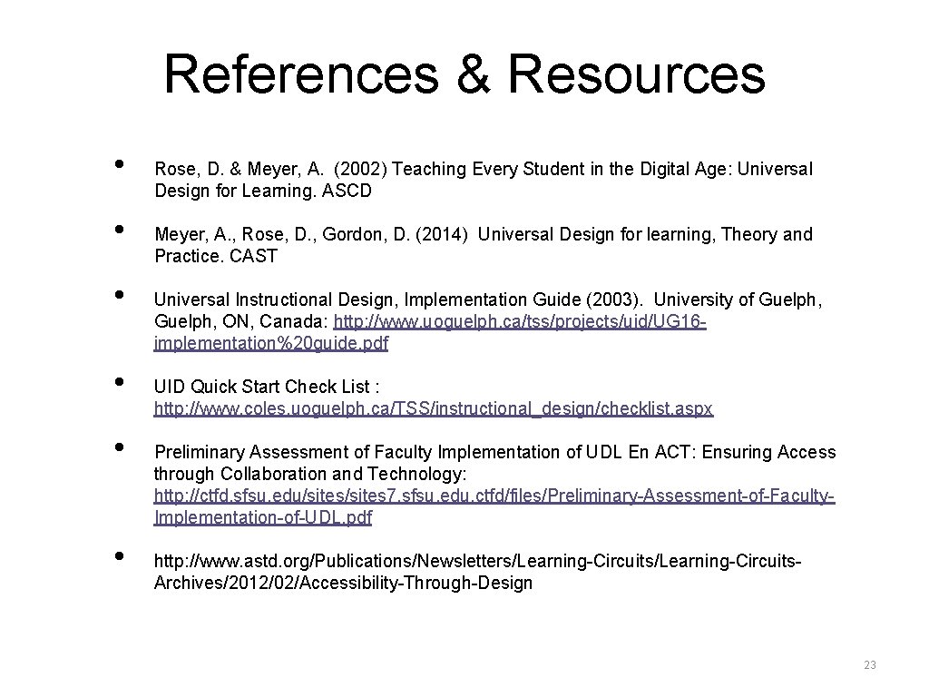
Task: Click the 'UID Quick Start Check List :' text
Action: [x=267, y=387]
